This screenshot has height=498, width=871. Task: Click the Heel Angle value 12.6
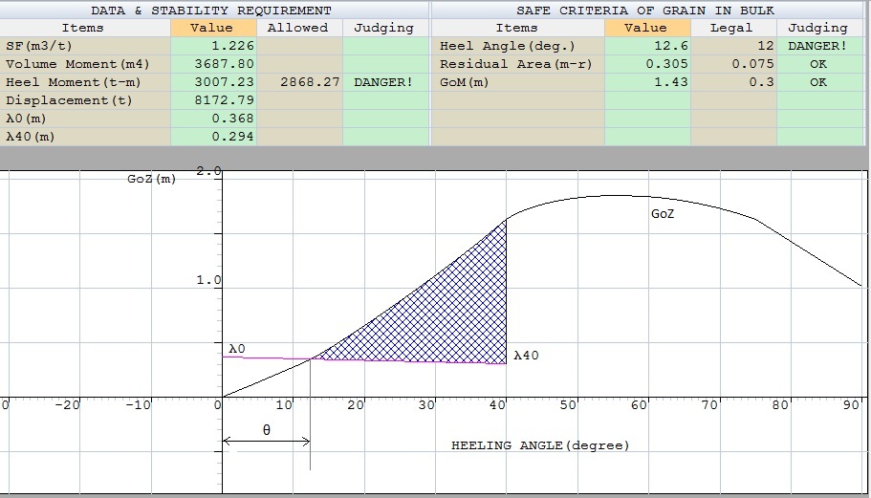click(x=647, y=46)
